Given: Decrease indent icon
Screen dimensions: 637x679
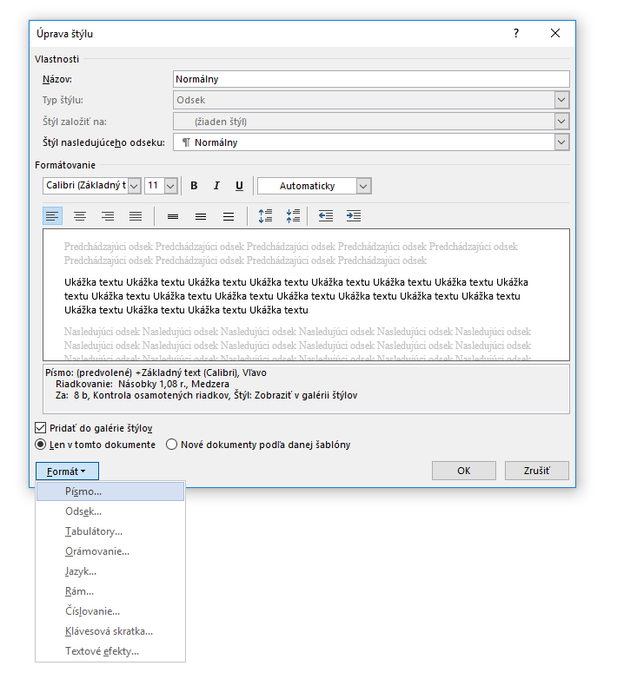Looking at the screenshot, I should pos(326,215).
